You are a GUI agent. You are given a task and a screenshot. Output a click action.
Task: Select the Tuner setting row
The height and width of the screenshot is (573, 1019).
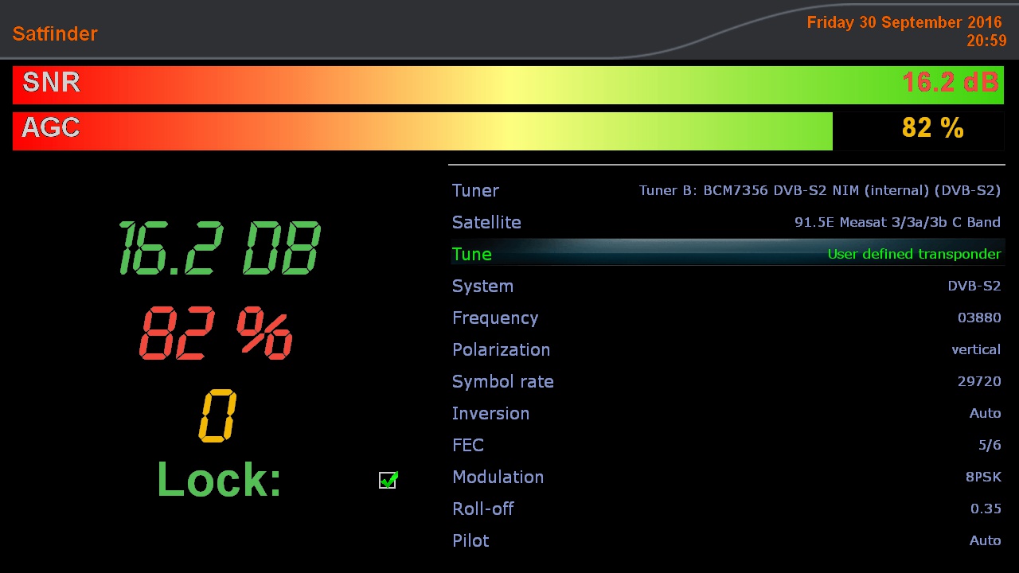tap(726, 190)
